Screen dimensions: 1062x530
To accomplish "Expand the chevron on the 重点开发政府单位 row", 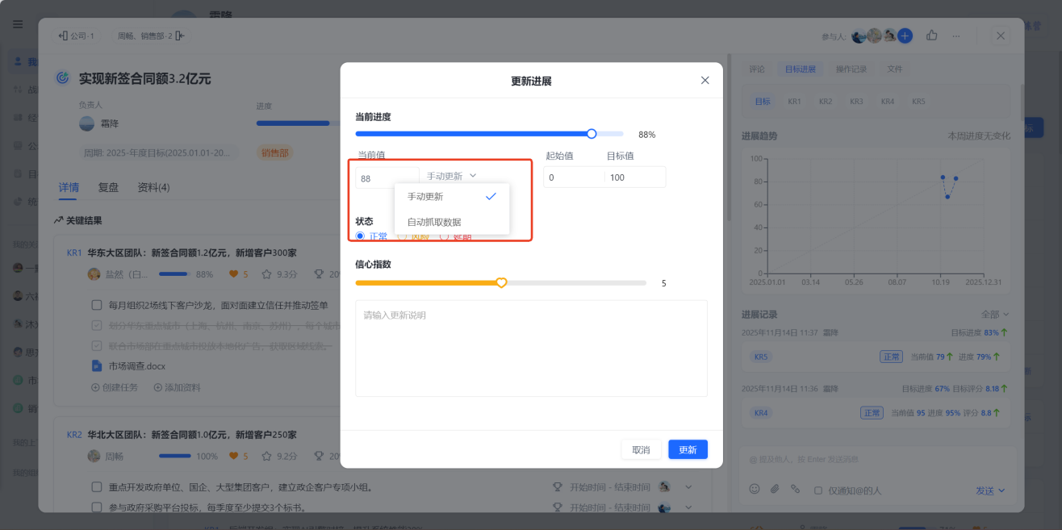I will pyautogui.click(x=688, y=487).
